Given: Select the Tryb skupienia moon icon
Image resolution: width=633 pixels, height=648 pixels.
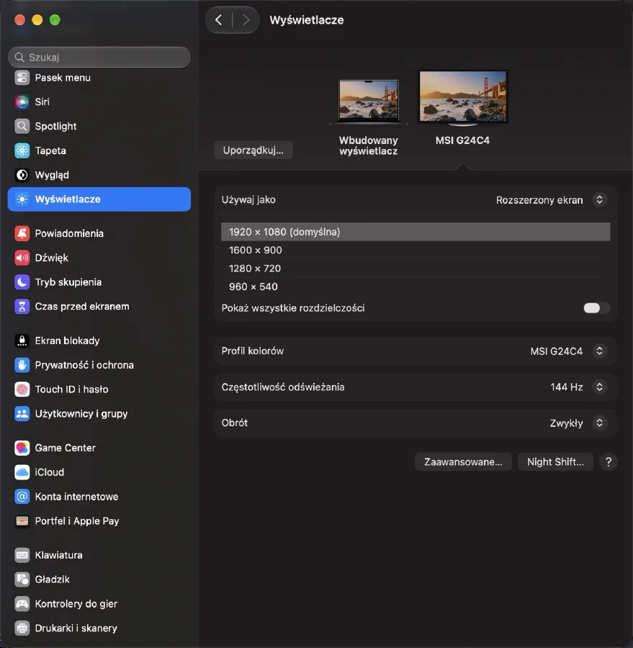Looking at the screenshot, I should [x=22, y=282].
